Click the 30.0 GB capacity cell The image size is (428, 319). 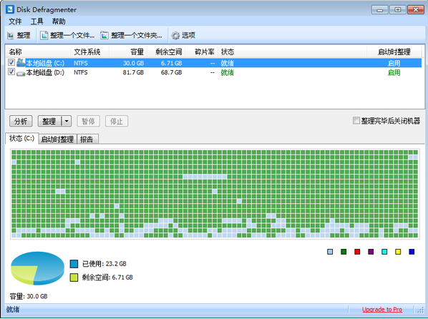133,64
